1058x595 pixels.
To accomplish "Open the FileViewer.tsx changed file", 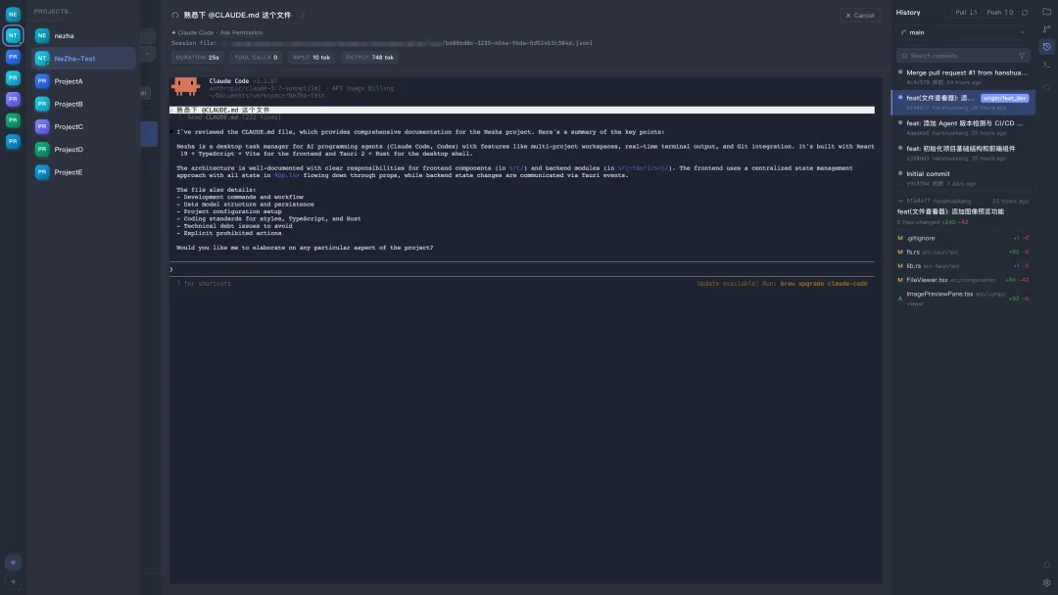I will click(963, 280).
